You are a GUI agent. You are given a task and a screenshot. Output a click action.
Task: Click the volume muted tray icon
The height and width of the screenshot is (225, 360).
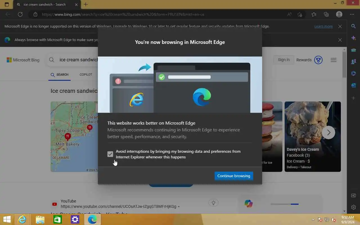(334, 220)
